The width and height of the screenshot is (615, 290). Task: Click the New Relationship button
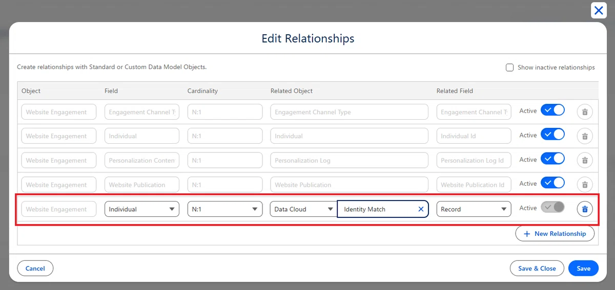pyautogui.click(x=555, y=234)
